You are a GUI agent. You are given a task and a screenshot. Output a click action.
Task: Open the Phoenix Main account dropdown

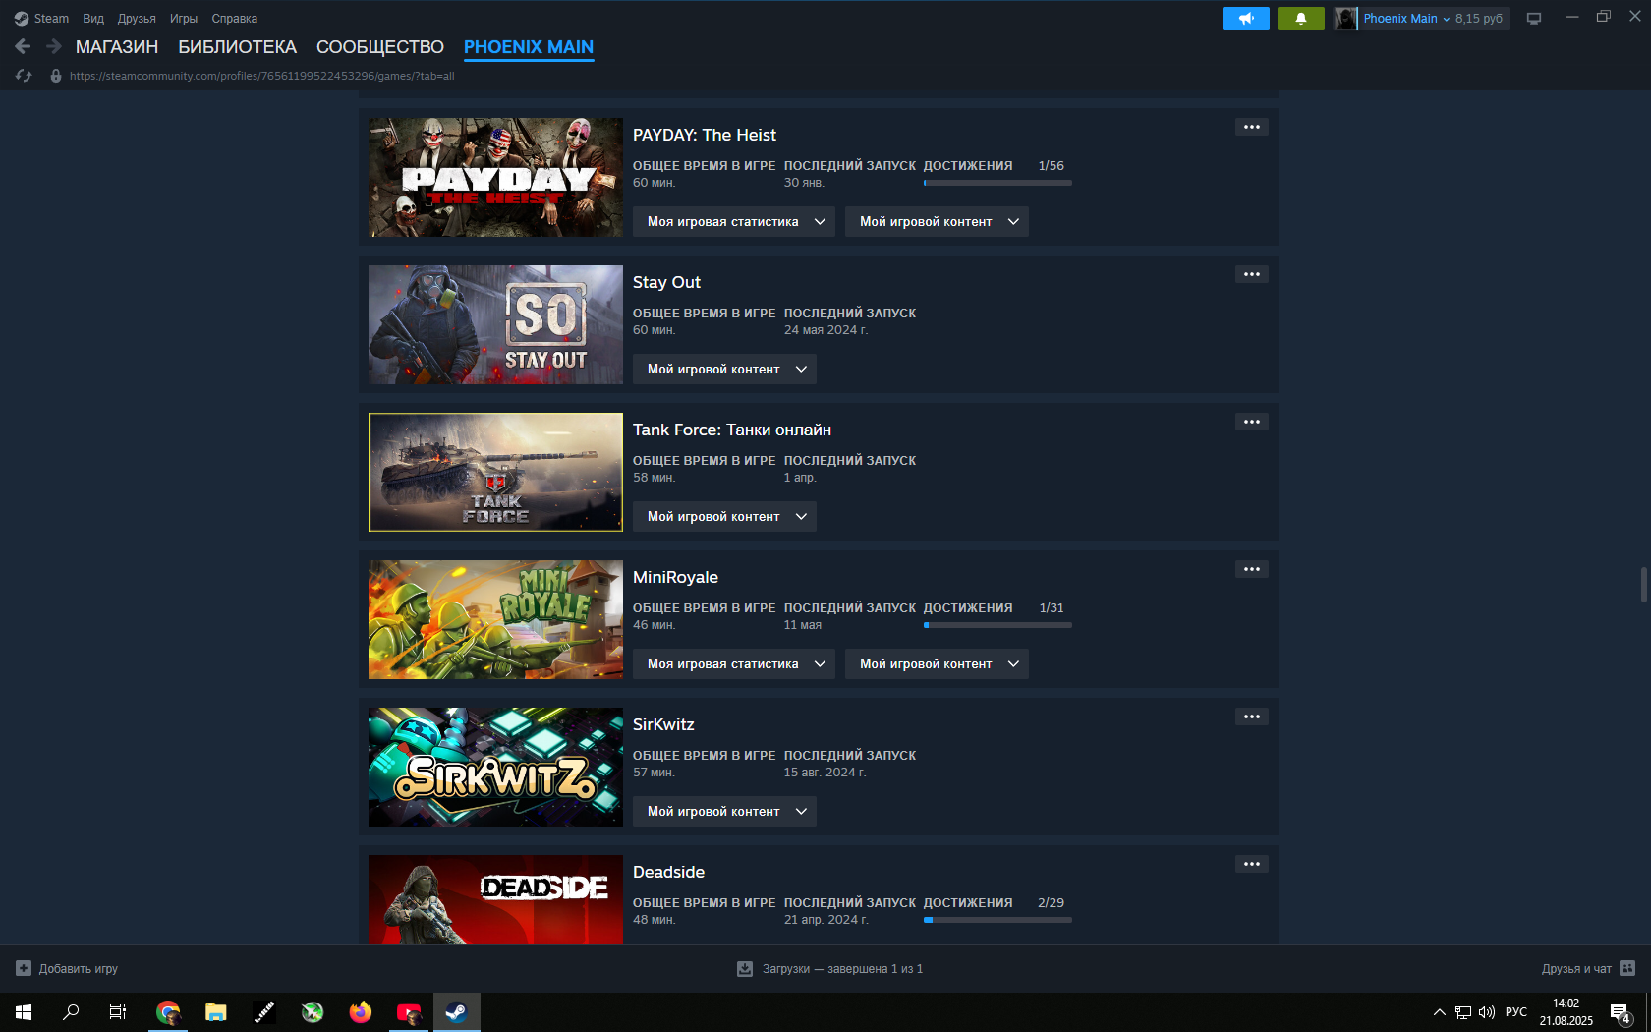pyautogui.click(x=1406, y=19)
